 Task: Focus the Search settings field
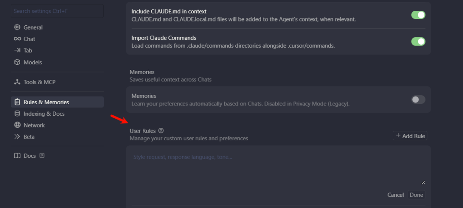(x=57, y=11)
